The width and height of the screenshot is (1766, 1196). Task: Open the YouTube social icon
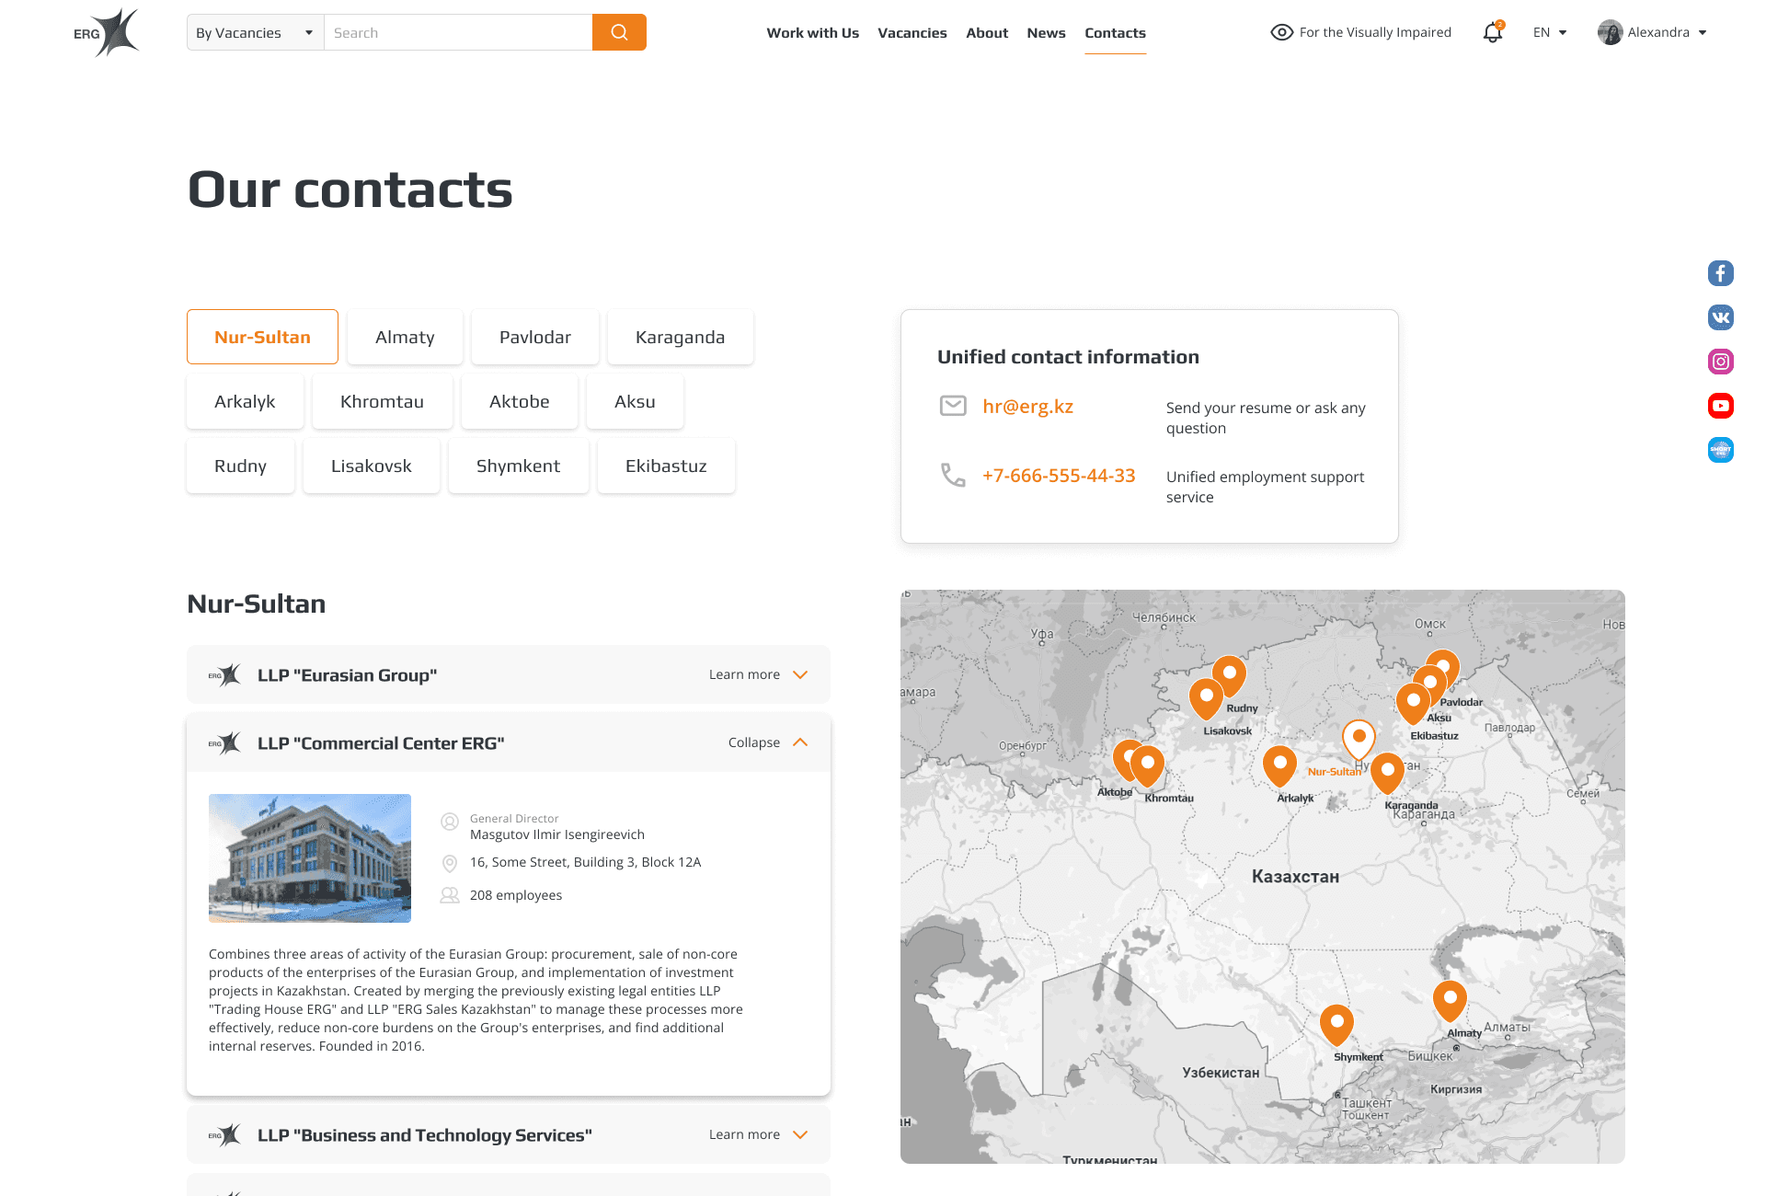[x=1720, y=406]
